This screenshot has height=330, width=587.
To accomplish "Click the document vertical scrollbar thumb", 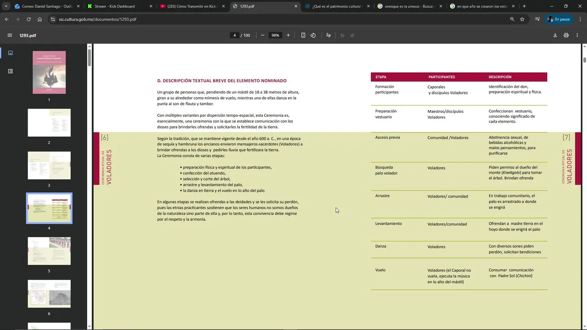I will pos(585,60).
